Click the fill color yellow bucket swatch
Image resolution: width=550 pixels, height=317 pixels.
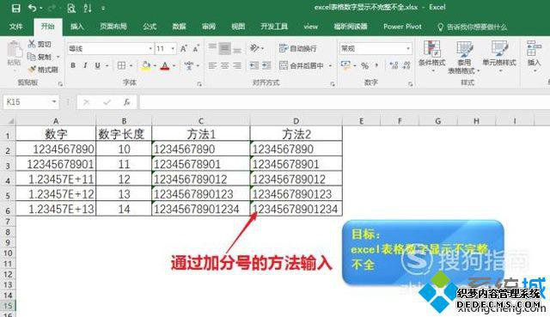coord(145,65)
